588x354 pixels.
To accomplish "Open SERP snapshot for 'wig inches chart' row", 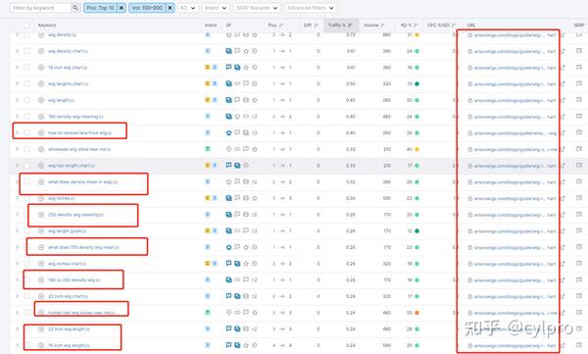I will point(579,263).
